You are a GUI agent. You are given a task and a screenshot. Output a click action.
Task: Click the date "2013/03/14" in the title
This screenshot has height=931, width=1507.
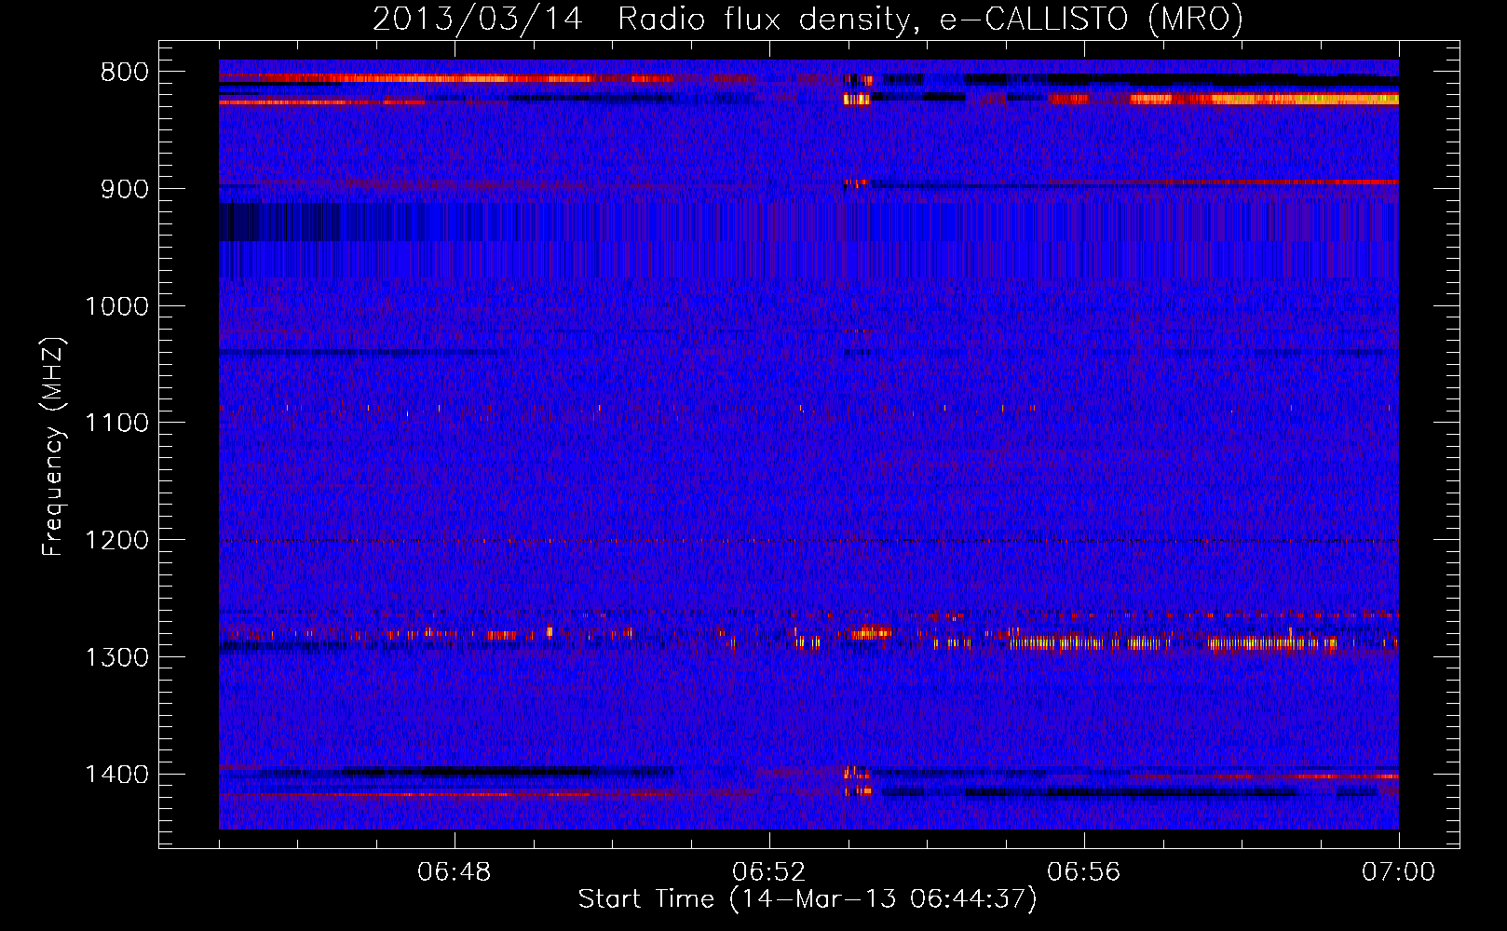coord(478,19)
